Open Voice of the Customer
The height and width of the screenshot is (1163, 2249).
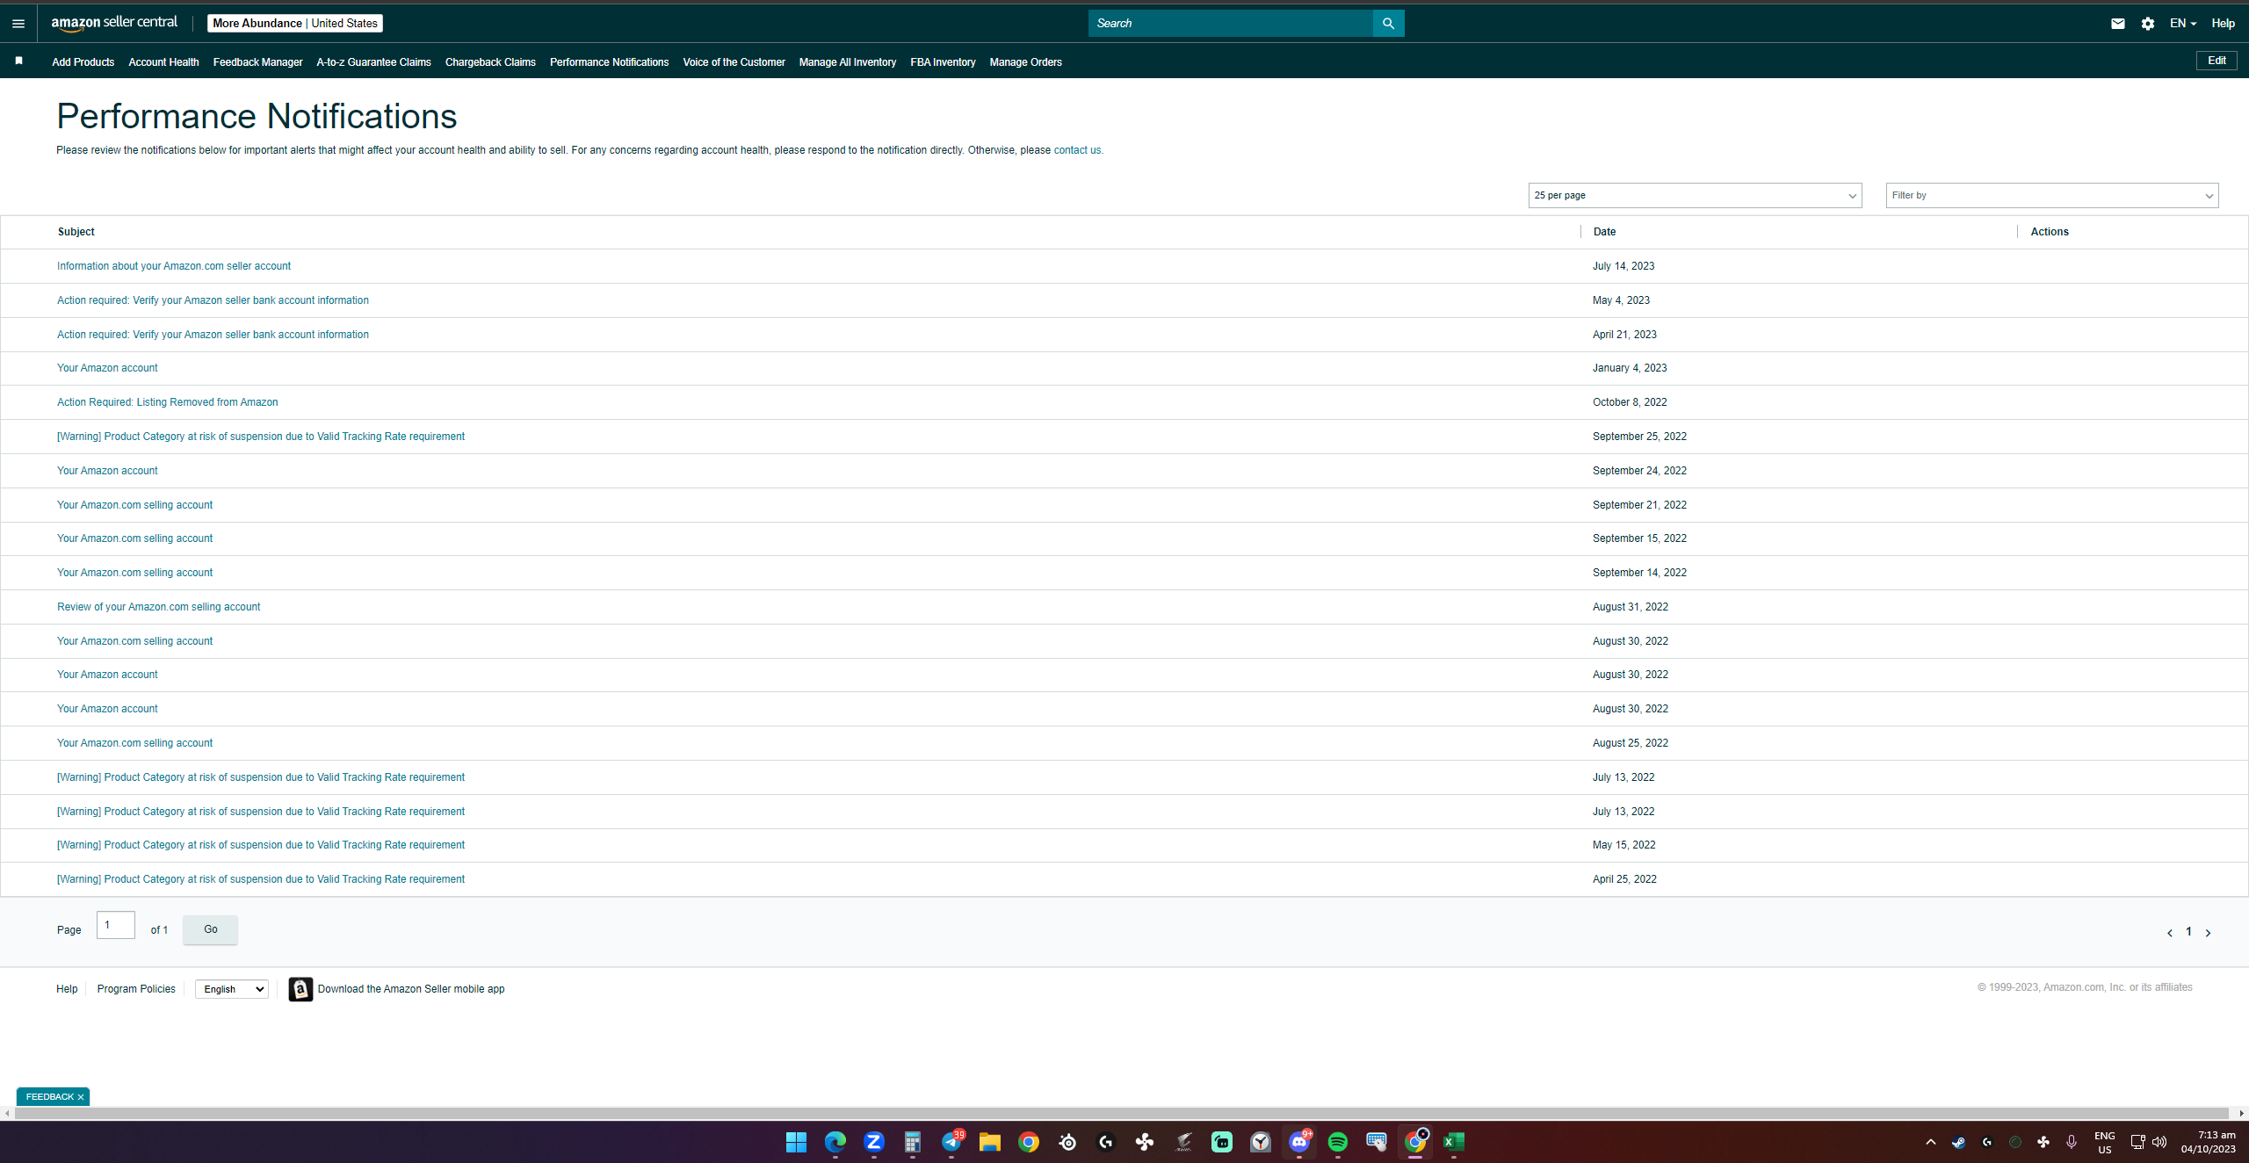[734, 62]
